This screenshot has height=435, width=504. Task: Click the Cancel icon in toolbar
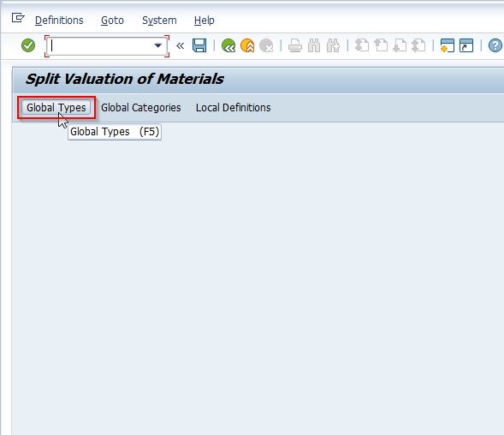click(266, 45)
